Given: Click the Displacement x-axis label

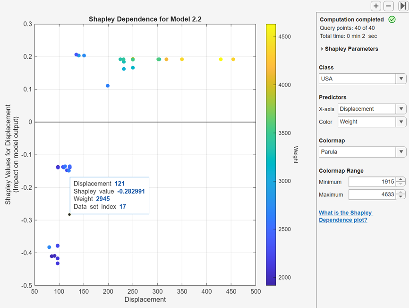Looking at the screenshot, I should [x=145, y=299].
